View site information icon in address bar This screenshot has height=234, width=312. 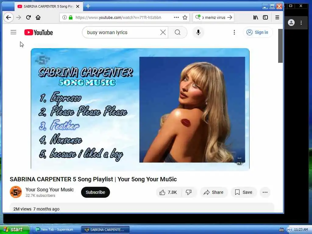(x=65, y=17)
